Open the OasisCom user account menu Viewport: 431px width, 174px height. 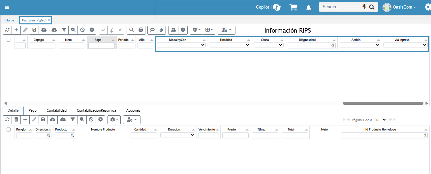pyautogui.click(x=400, y=7)
